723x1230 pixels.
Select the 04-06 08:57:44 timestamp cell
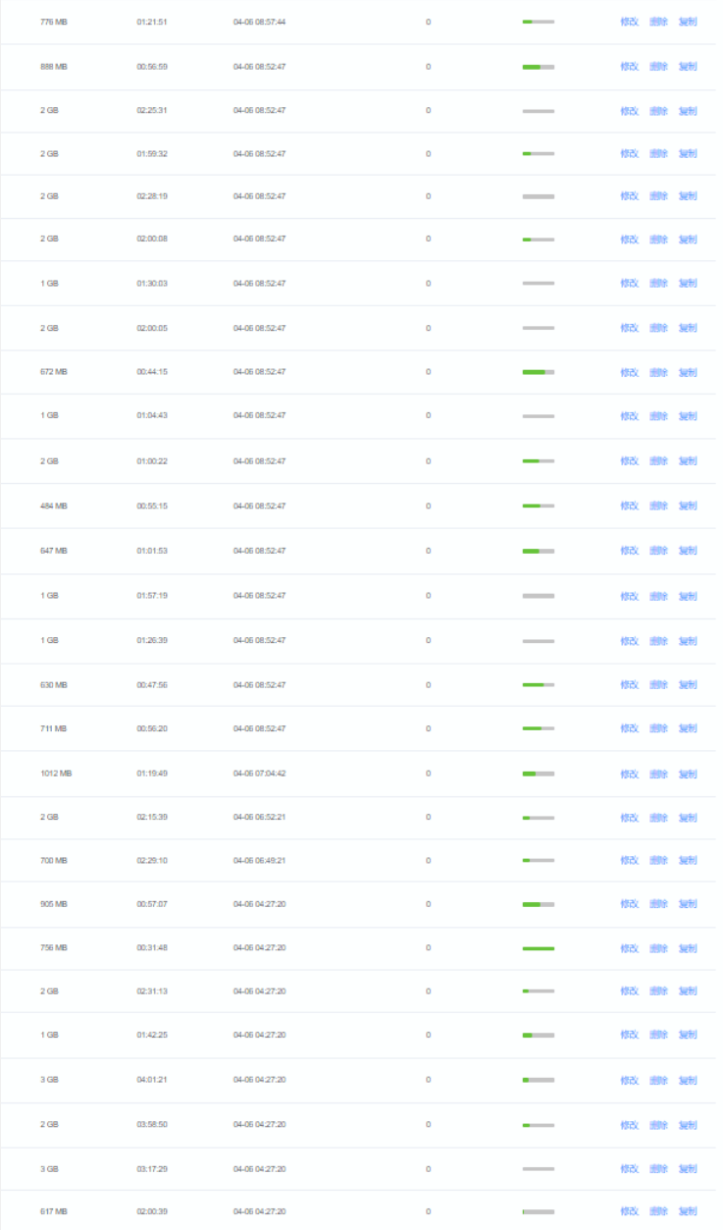259,22
